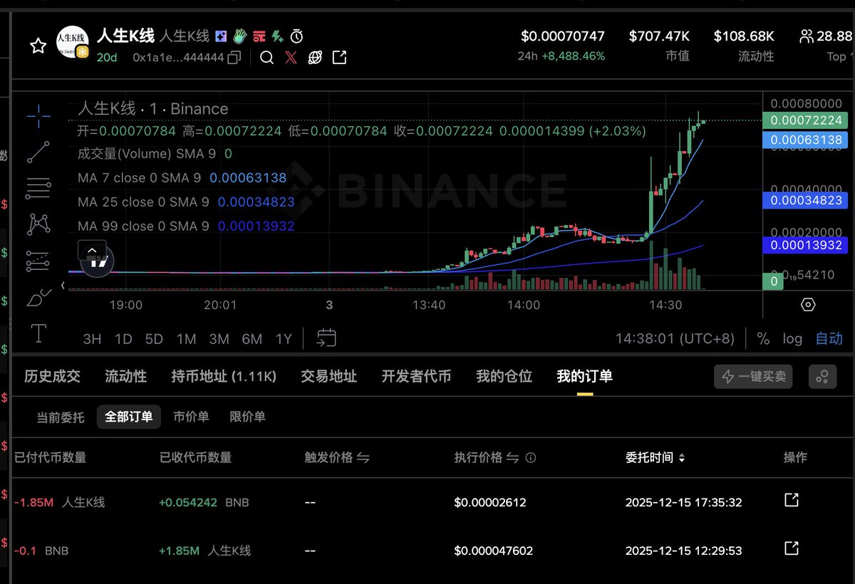Viewport: 855px width, 584px height.
Task: Set chart range to 1D
Action: 123,339
